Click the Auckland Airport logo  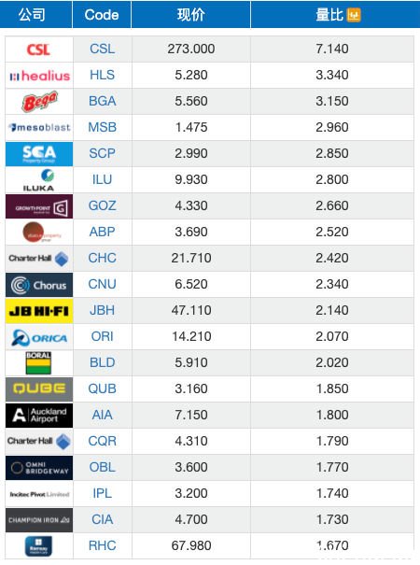(39, 416)
